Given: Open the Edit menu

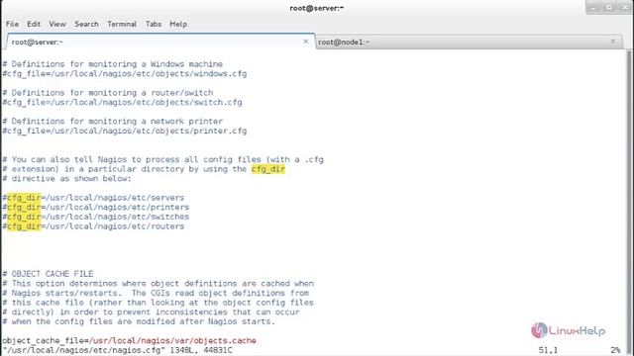Looking at the screenshot, I should point(34,24).
